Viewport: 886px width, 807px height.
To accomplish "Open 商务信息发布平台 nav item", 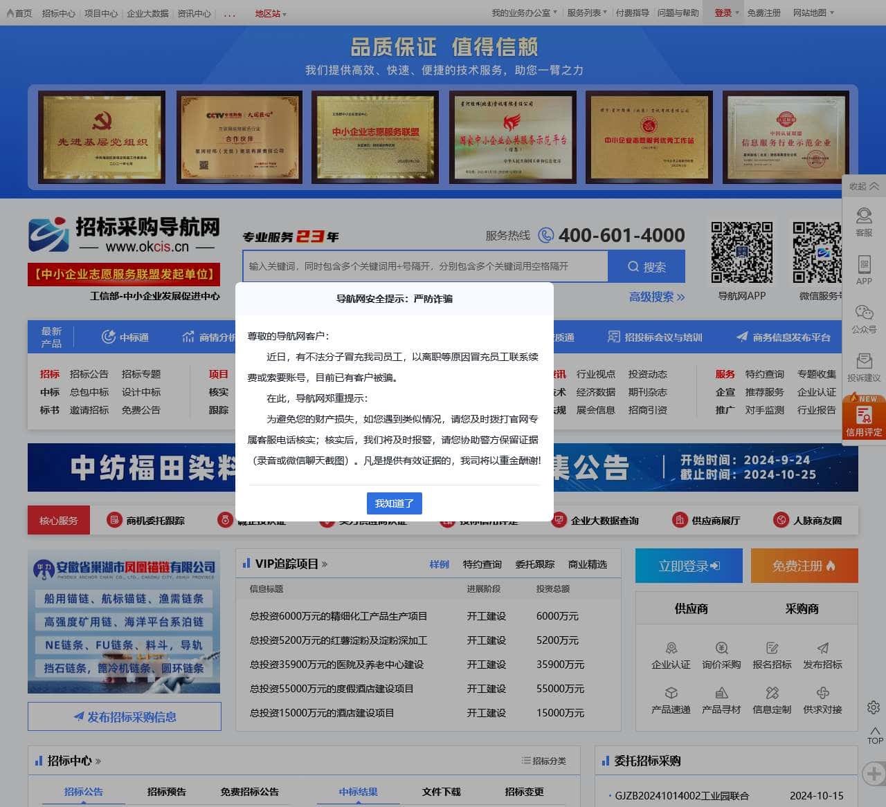I will (x=783, y=337).
